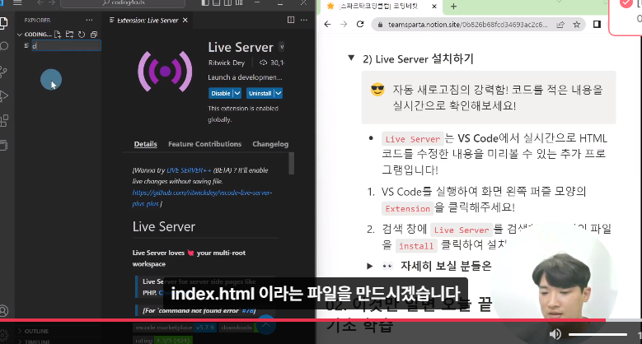The image size is (642, 344).
Task: Mute the video with the speaker icon
Action: pos(555,334)
